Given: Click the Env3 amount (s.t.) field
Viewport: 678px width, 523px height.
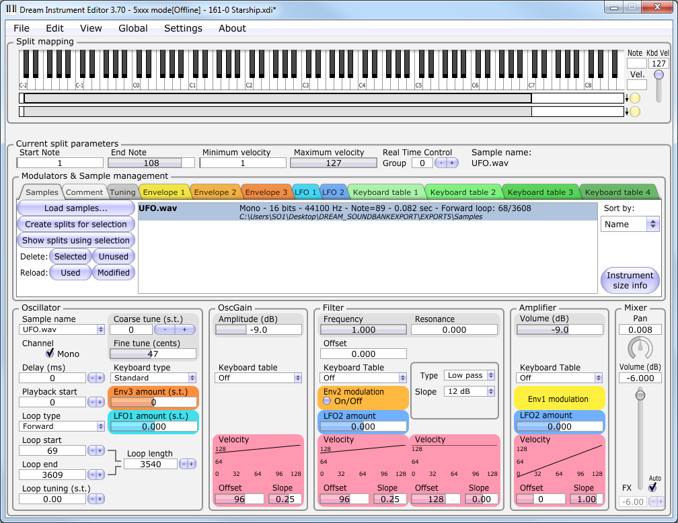Looking at the screenshot, I should coord(153,402).
